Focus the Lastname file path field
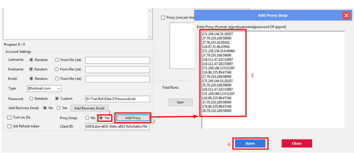Viewport: 354px width, 153px height. pos(118,60)
